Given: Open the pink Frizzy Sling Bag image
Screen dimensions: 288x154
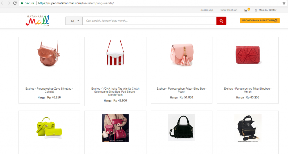Looking at the screenshot, I should 182,54.
